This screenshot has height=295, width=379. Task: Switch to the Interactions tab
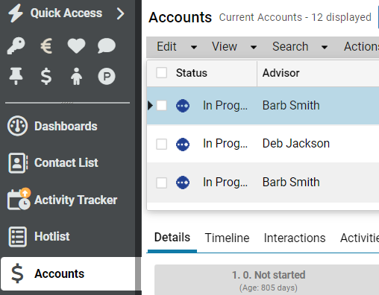coord(295,238)
